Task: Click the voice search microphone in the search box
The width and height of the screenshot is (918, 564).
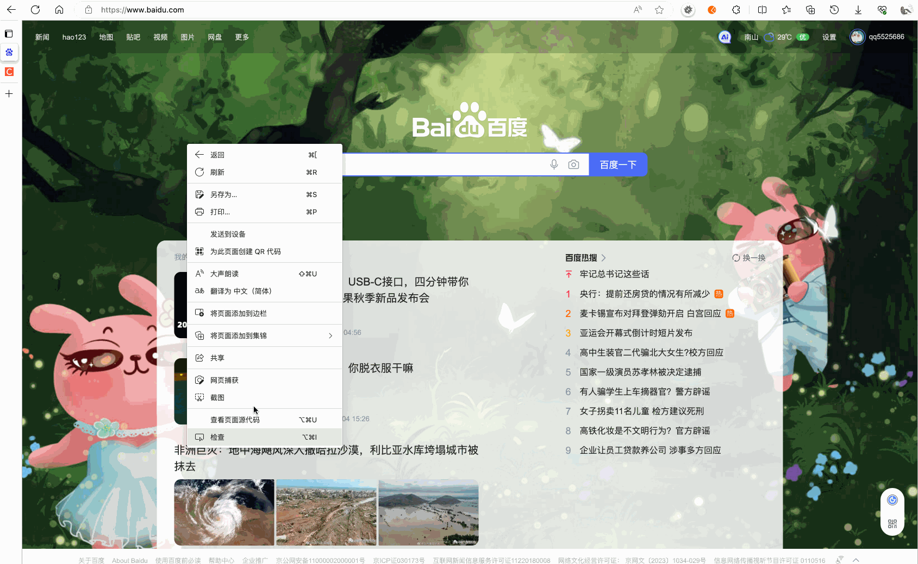Action: pyautogui.click(x=554, y=164)
